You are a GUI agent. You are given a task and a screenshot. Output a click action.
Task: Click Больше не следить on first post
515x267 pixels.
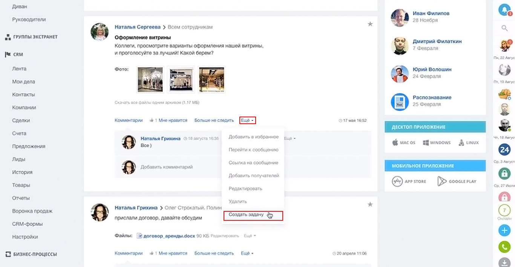214,120
